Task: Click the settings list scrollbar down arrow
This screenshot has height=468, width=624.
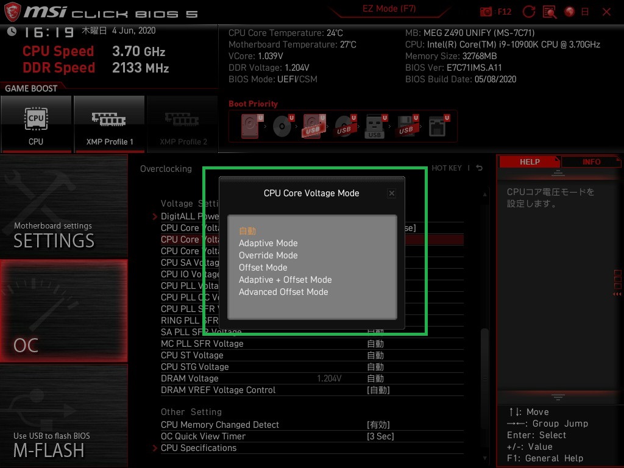Action: [484, 458]
